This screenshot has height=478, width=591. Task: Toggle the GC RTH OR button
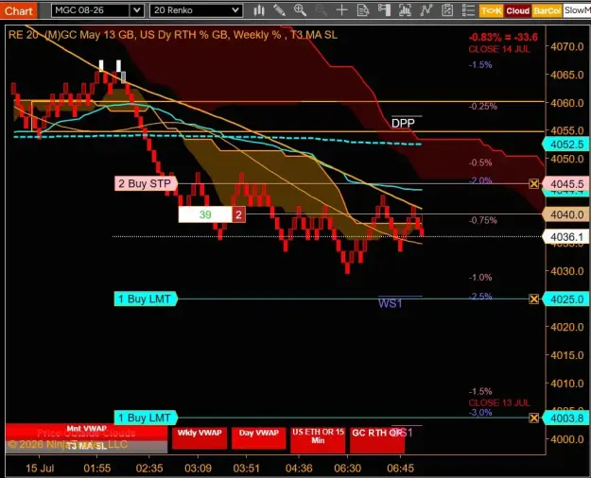[377, 439]
